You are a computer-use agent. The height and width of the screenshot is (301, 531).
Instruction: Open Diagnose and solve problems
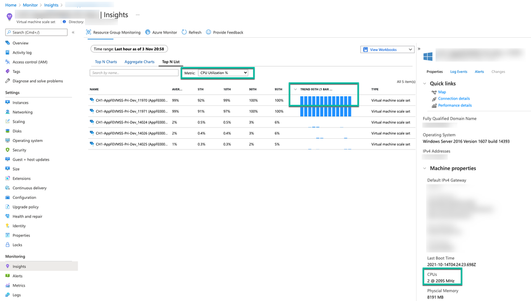[38, 81]
